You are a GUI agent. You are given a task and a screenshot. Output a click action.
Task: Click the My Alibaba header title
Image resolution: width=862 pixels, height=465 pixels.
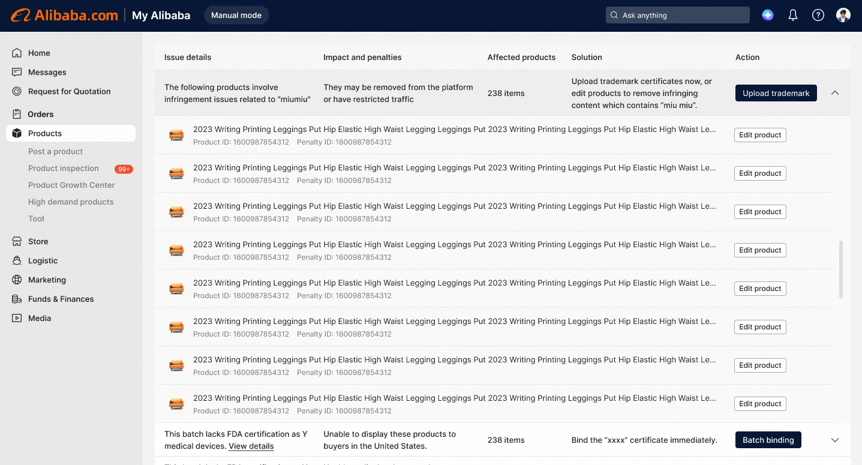coord(161,16)
